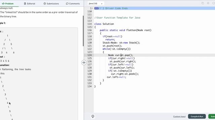Screen dimensions: 215x120
Task: Click the green Submit button
Action: [212, 116]
